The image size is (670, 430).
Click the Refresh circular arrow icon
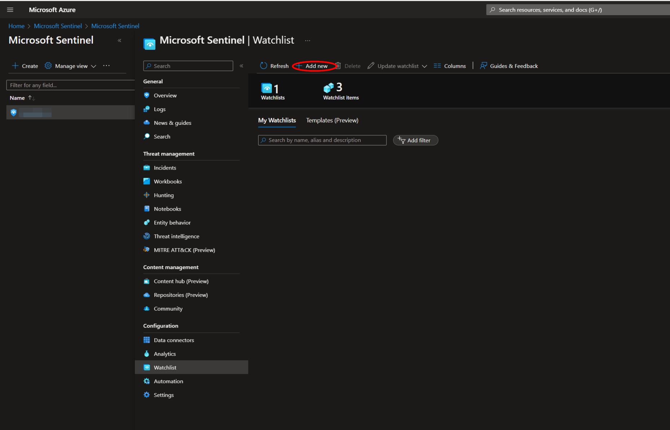tap(264, 66)
